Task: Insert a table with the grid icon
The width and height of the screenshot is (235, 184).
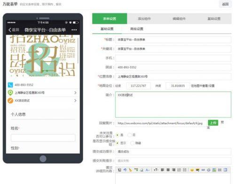Action: [219, 170]
